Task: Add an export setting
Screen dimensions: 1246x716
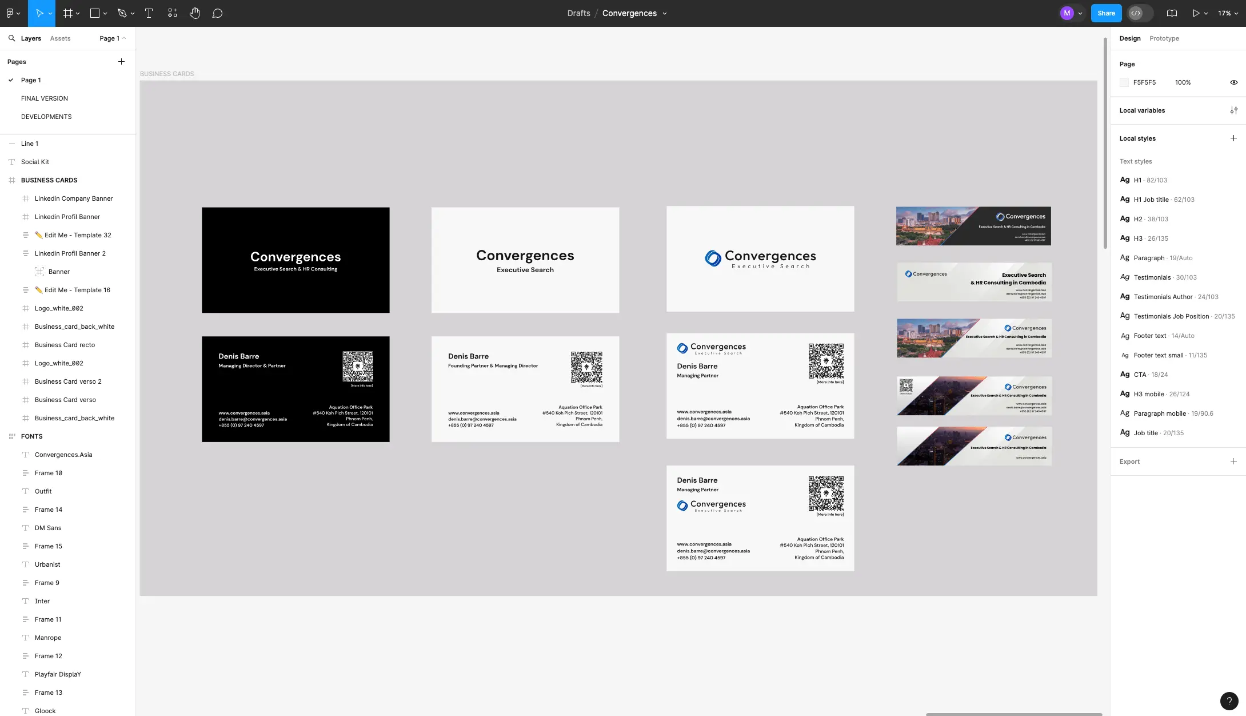Action: pyautogui.click(x=1233, y=462)
